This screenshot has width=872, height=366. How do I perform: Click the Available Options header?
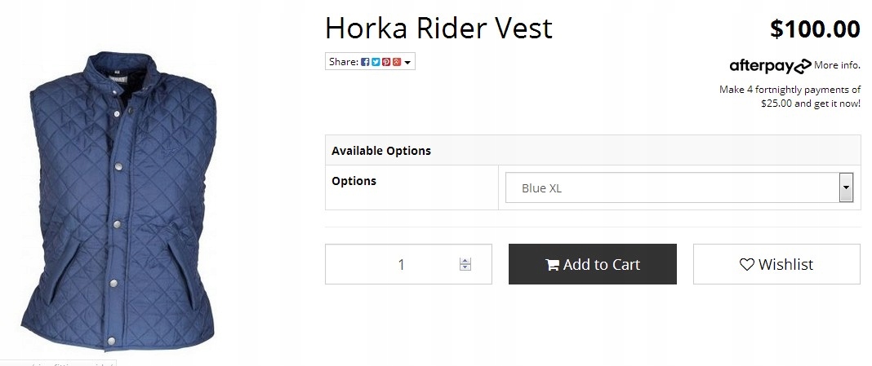coord(381,151)
